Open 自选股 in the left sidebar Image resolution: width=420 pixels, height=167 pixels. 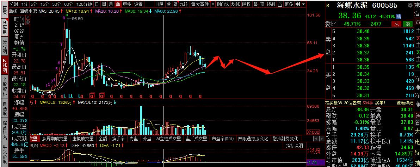point(5,109)
